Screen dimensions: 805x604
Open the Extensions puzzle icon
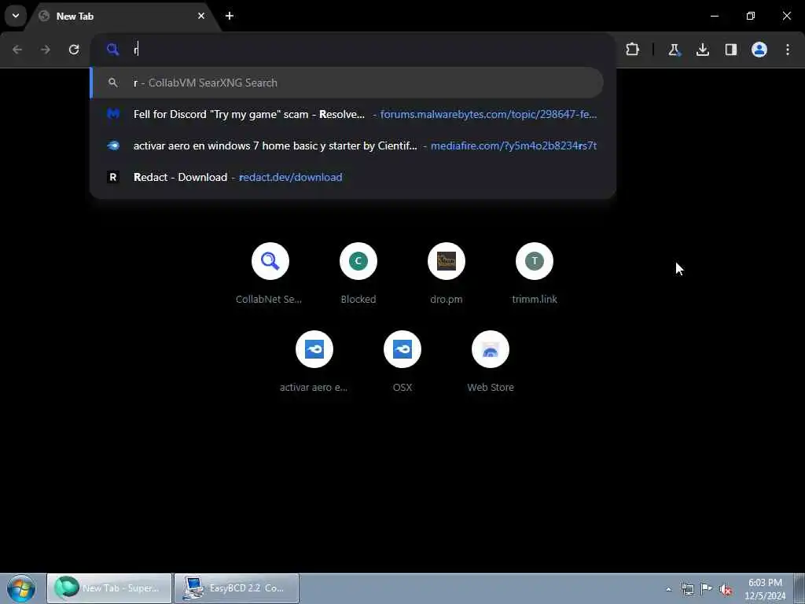point(633,50)
